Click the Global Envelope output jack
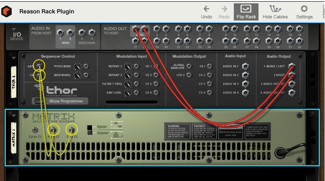 tap(189, 66)
